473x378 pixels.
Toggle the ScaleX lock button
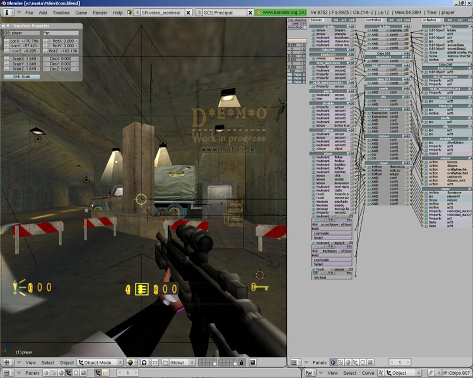(x=6, y=58)
